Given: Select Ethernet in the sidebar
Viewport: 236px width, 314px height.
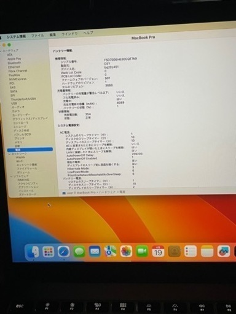Looking at the screenshot, I should point(14,67).
